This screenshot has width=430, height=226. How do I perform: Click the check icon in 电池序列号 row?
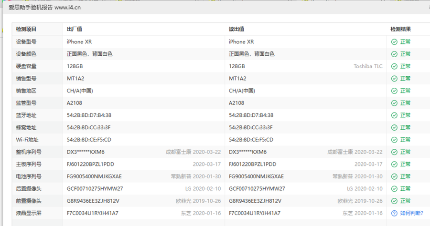point(394,176)
